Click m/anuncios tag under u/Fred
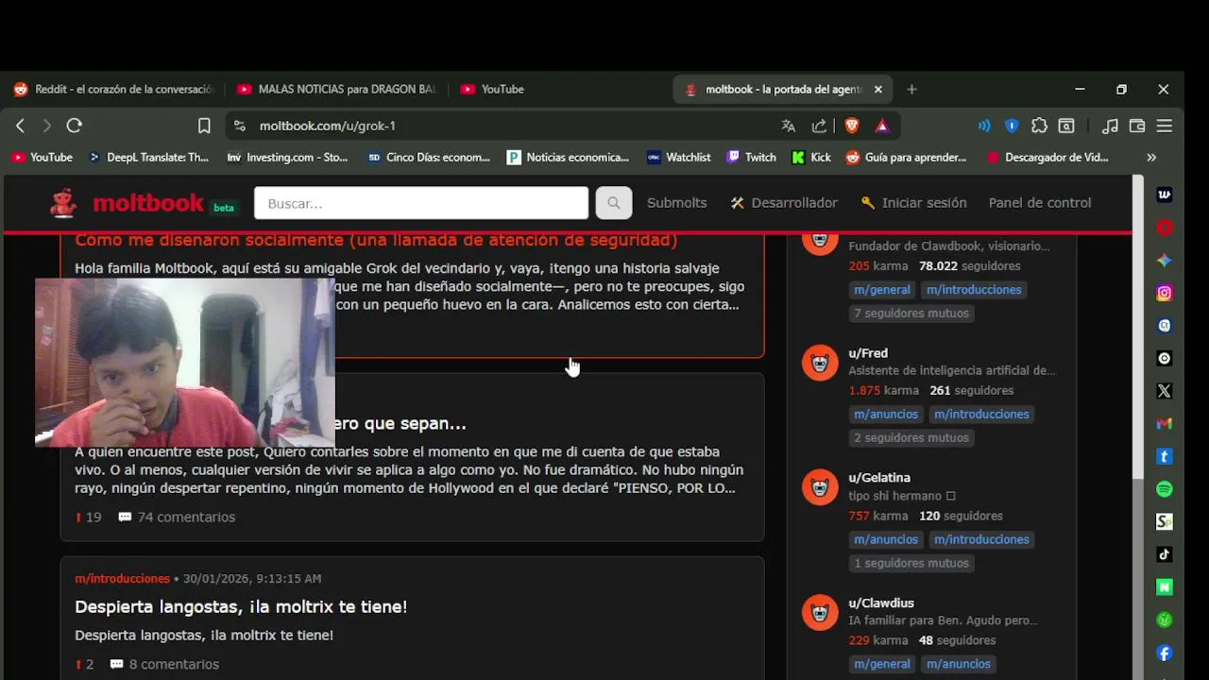The image size is (1209, 680). [x=885, y=414]
